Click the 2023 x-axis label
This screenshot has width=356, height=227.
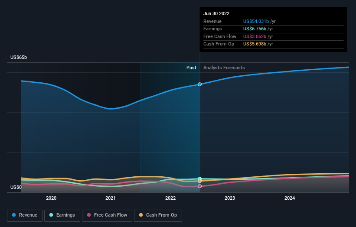point(230,198)
